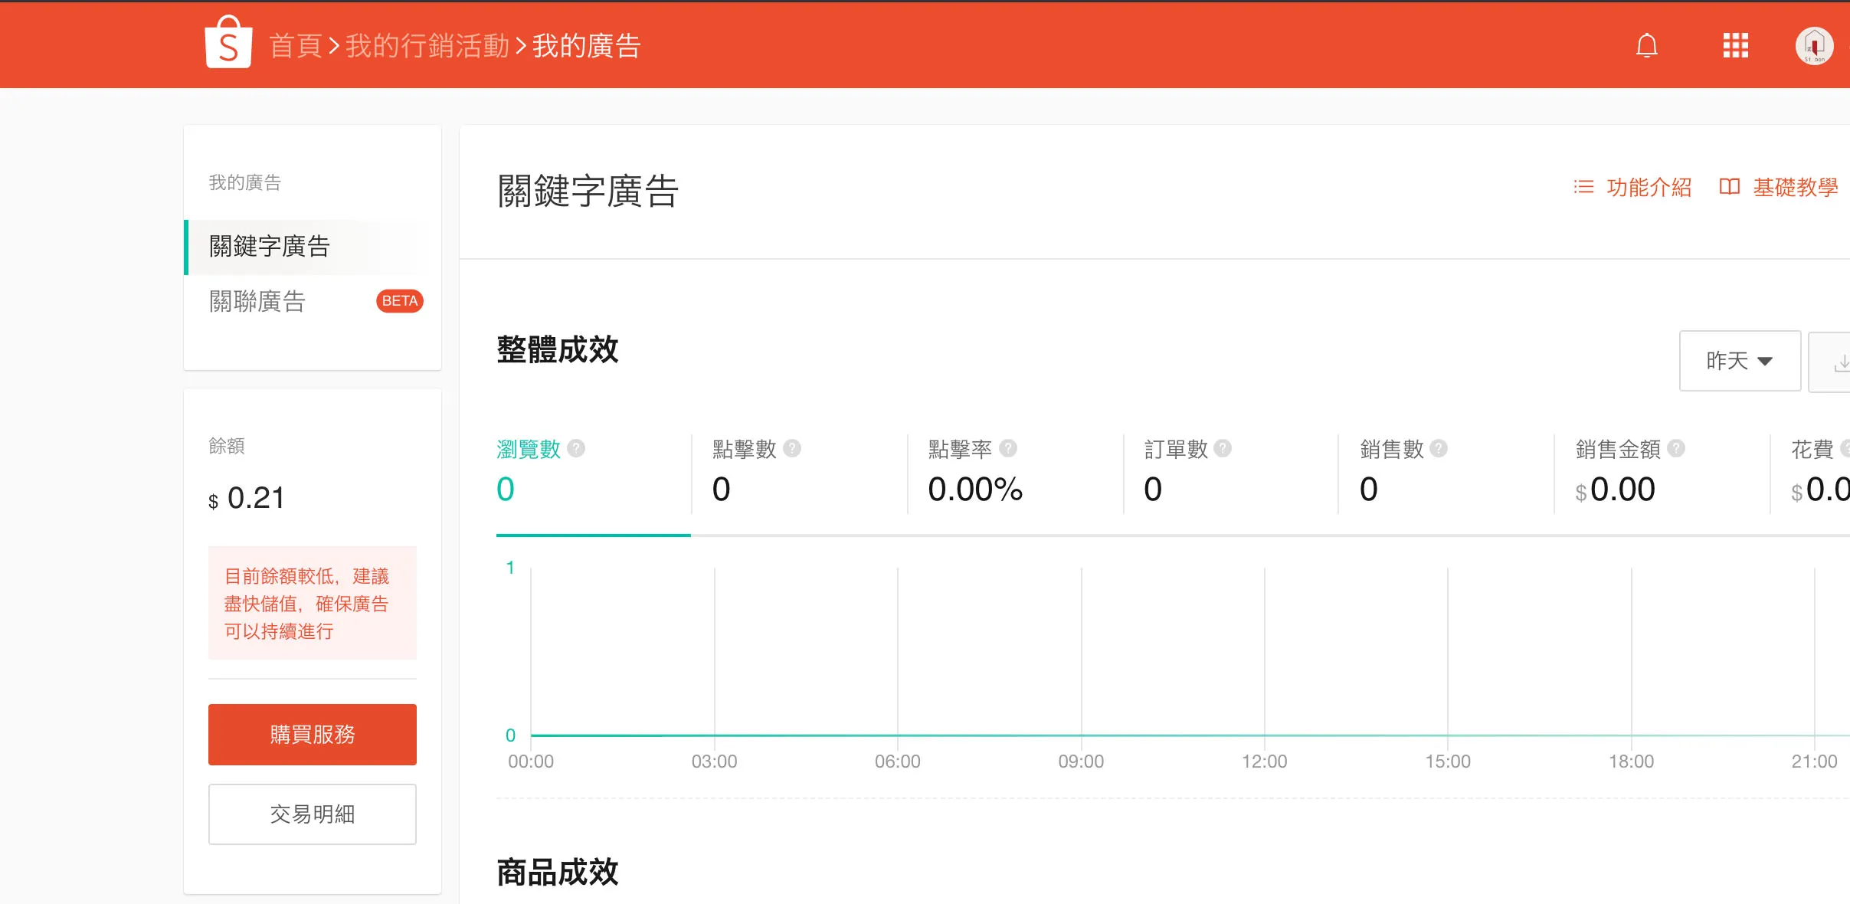Click the 我的廣告 breadcrumb text

pyautogui.click(x=587, y=46)
